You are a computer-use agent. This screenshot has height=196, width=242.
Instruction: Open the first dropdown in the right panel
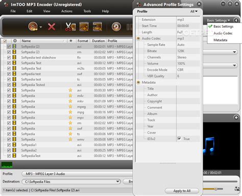[x=234, y=52]
